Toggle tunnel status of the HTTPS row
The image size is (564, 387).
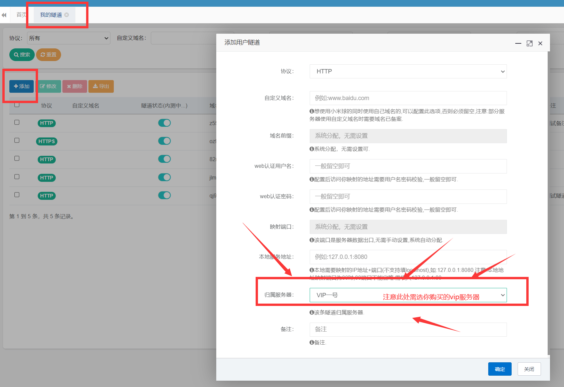tap(164, 141)
